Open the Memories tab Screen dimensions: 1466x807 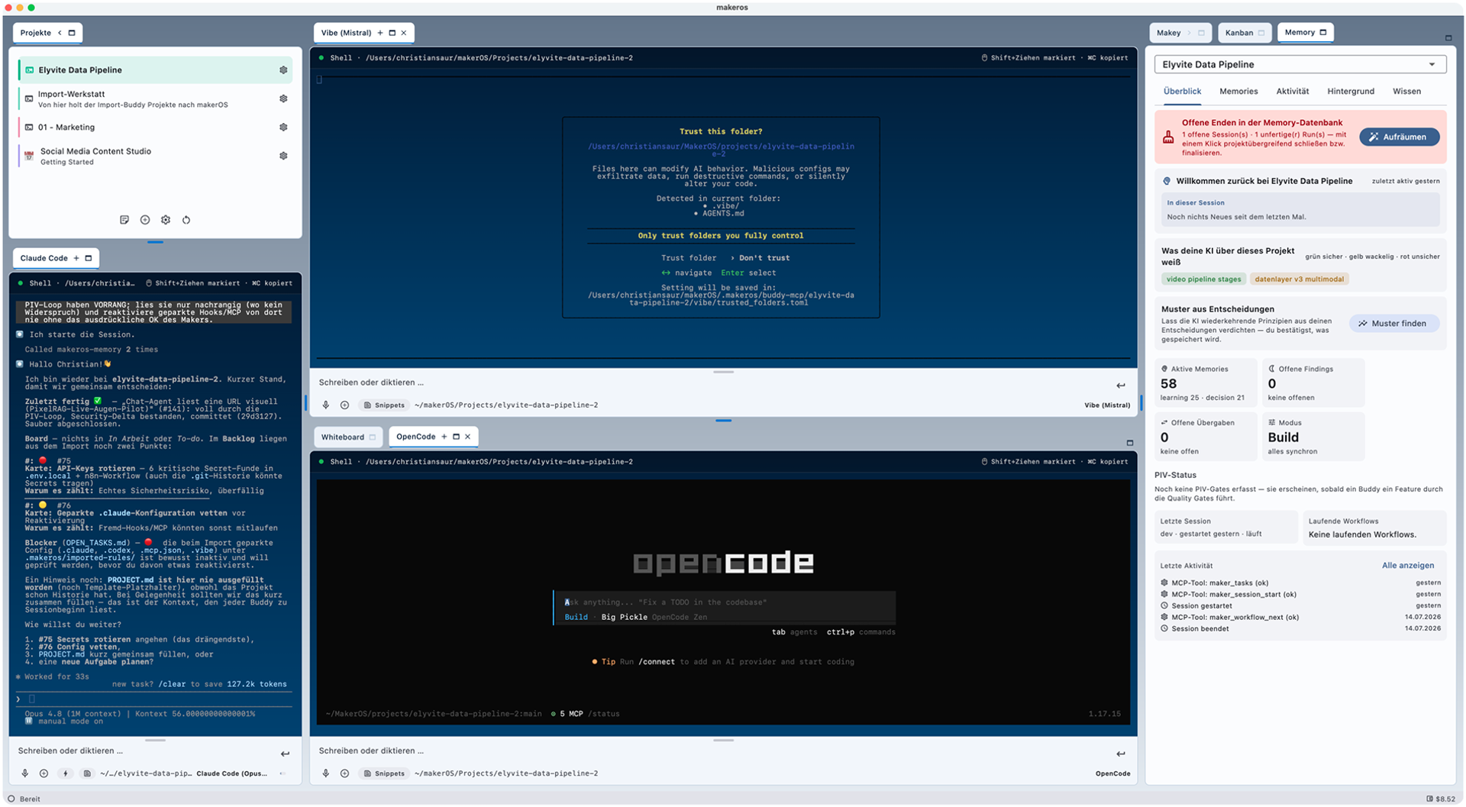click(x=1238, y=91)
